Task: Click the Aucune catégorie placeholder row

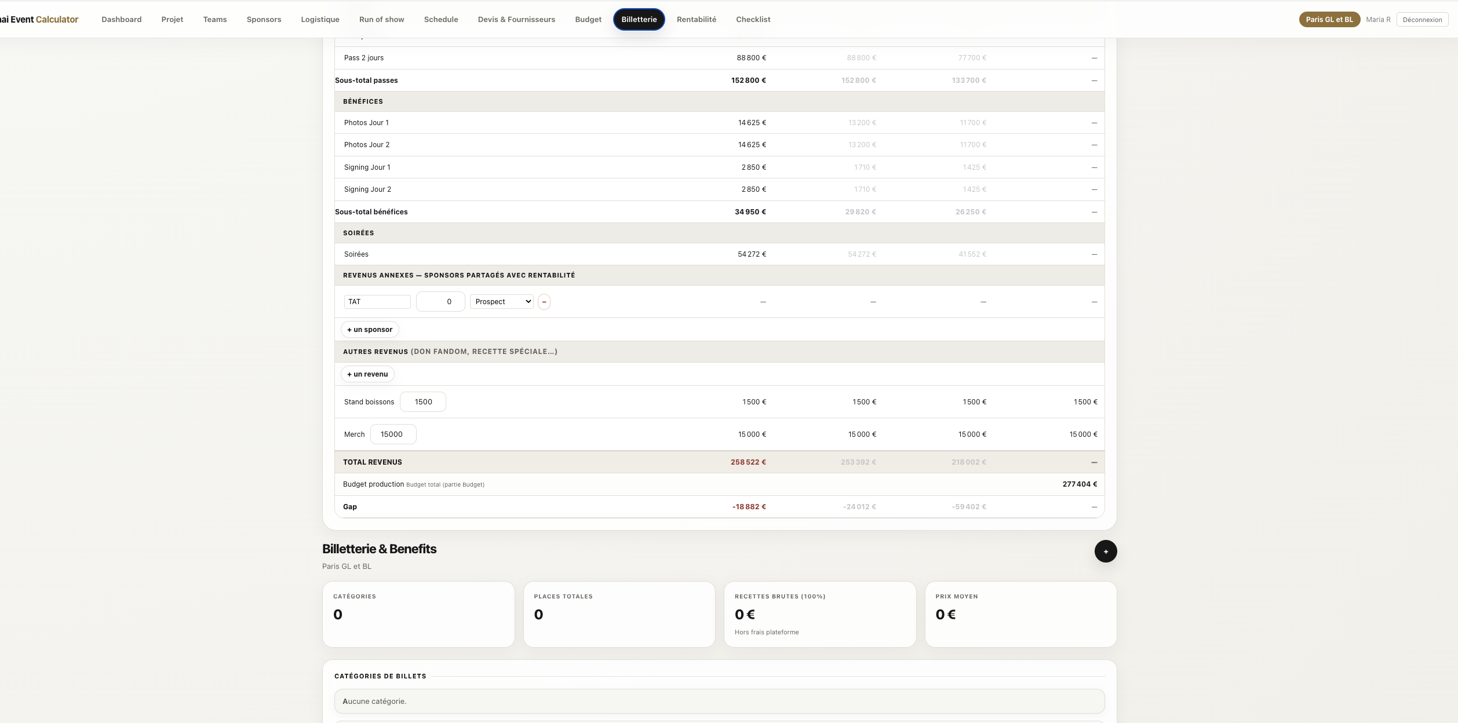Action: (719, 702)
